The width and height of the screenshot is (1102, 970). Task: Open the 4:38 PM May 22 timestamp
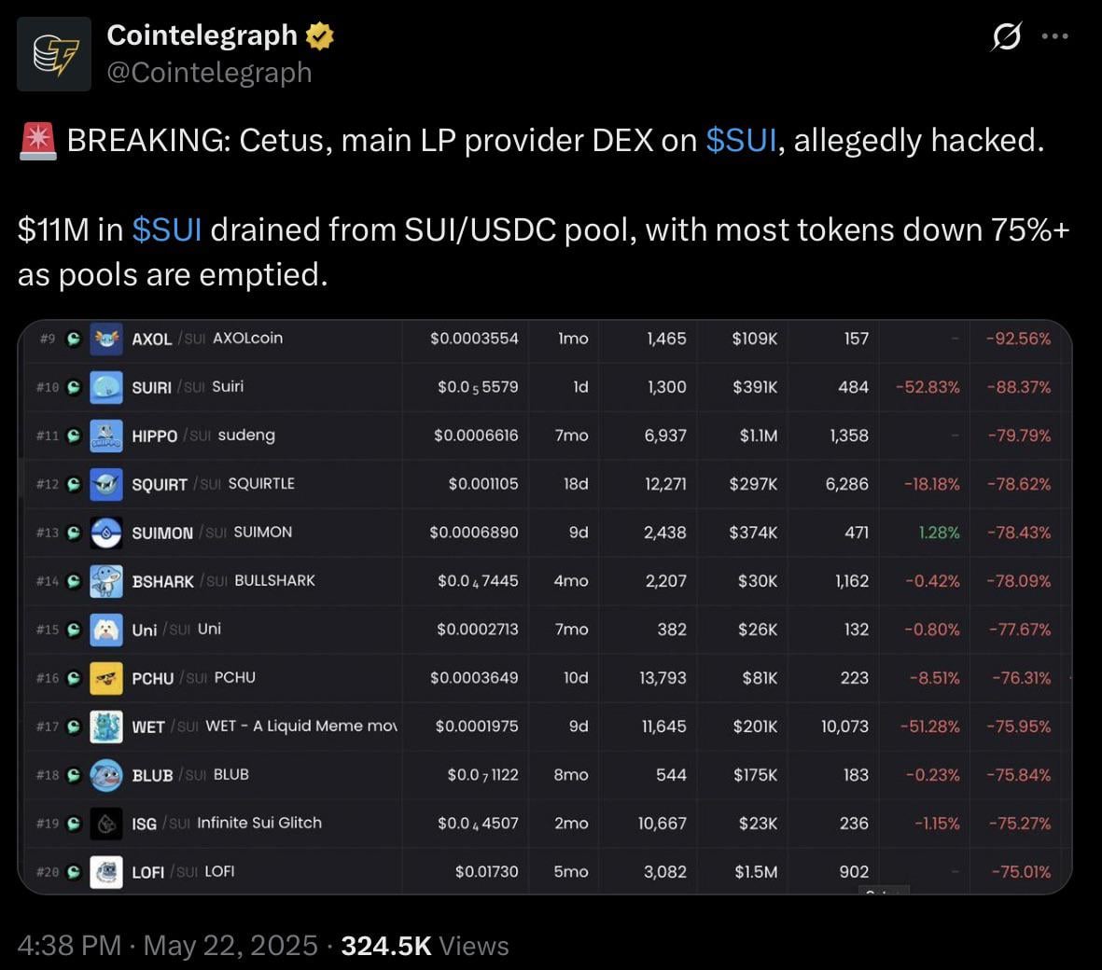(x=167, y=946)
